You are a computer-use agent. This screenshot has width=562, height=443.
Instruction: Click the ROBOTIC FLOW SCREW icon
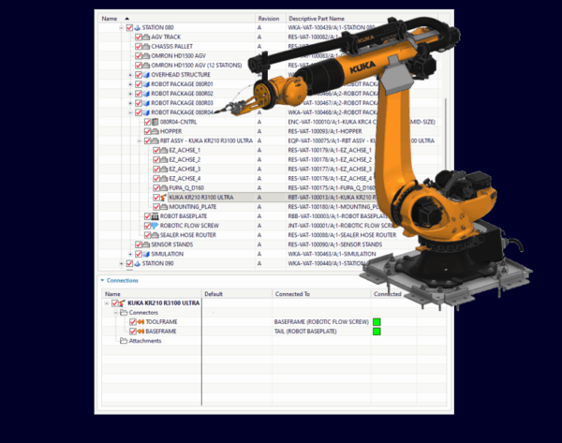coord(155,226)
